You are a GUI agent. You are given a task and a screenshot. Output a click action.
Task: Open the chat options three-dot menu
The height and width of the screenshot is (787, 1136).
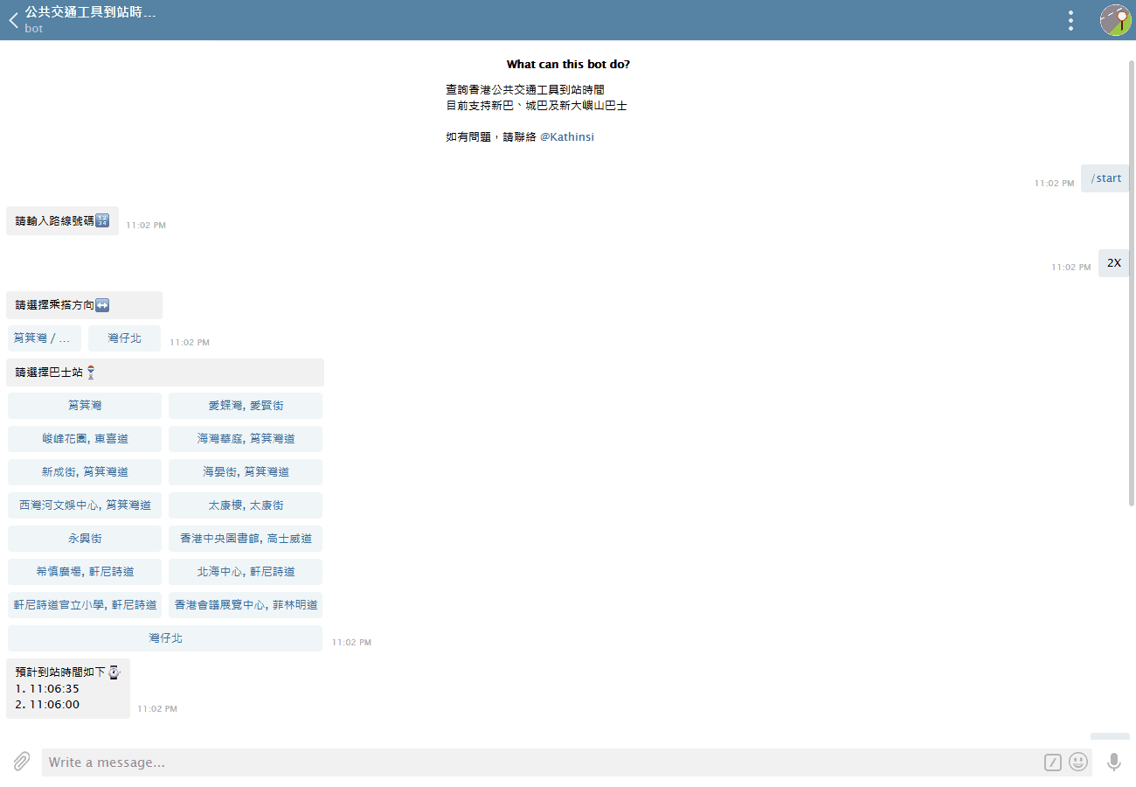coord(1070,19)
